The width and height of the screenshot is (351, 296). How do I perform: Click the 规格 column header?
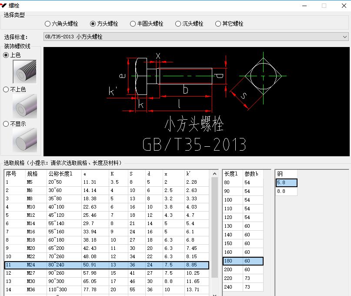(x=36, y=174)
